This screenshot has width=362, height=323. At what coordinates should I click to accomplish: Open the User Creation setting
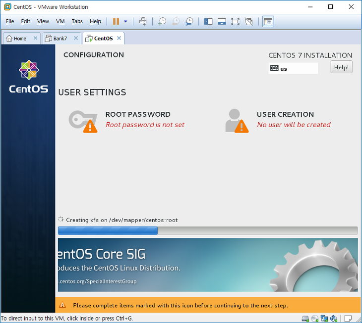[278, 120]
